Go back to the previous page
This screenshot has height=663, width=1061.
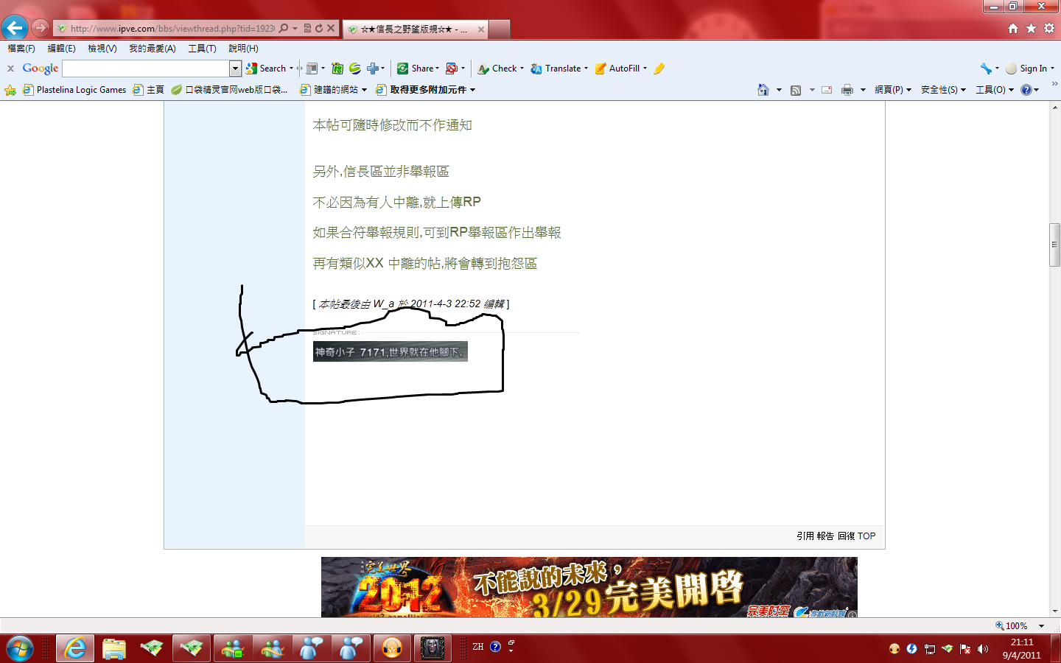(x=15, y=28)
